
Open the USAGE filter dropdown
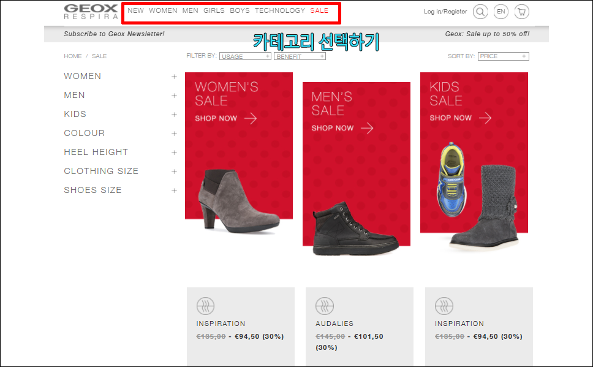(245, 56)
